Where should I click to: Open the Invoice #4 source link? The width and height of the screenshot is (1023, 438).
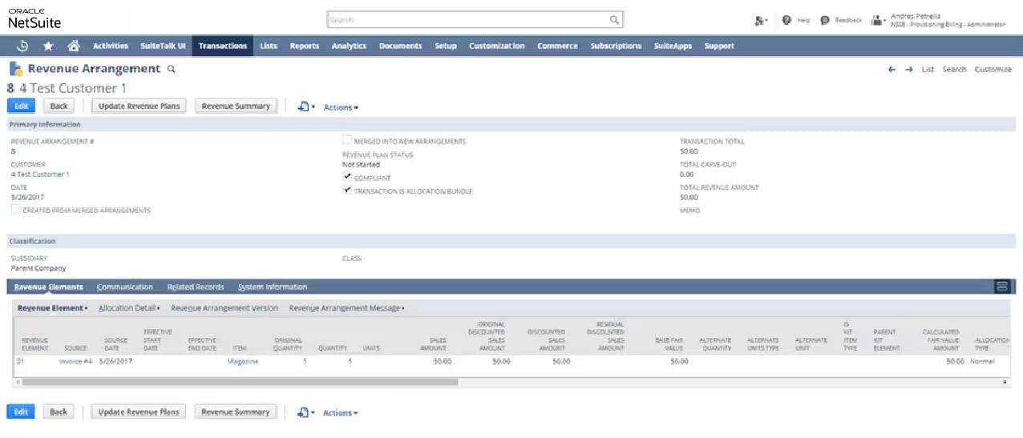(x=75, y=362)
